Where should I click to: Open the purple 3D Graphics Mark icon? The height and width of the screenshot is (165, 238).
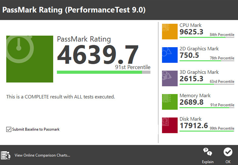[x=170, y=78]
